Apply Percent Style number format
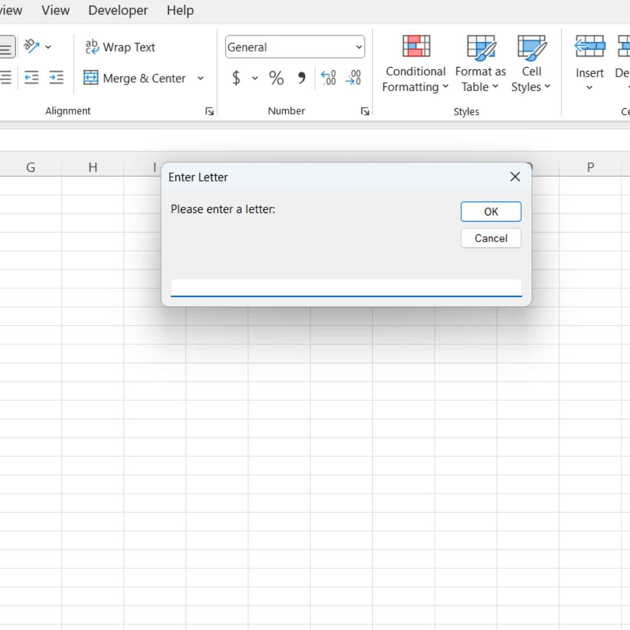This screenshot has width=630, height=630. (x=276, y=78)
